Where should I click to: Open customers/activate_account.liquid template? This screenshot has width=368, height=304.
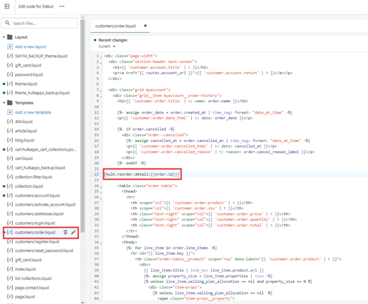45,205
